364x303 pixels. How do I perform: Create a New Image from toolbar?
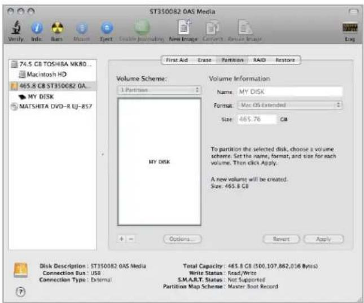[184, 27]
